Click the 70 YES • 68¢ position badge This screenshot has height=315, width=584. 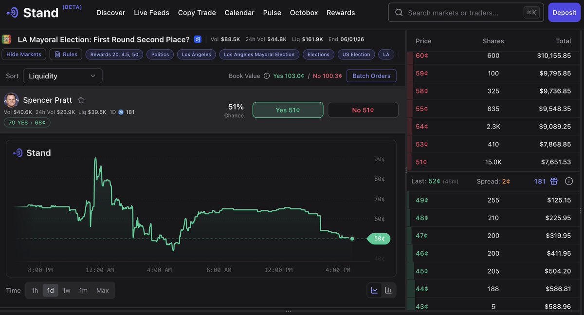pyautogui.click(x=27, y=123)
